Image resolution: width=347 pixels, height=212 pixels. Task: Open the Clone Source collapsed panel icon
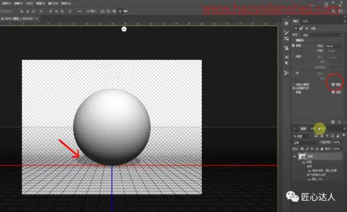coord(286,48)
